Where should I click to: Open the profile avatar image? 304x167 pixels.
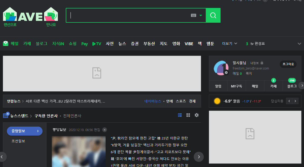[221, 68]
